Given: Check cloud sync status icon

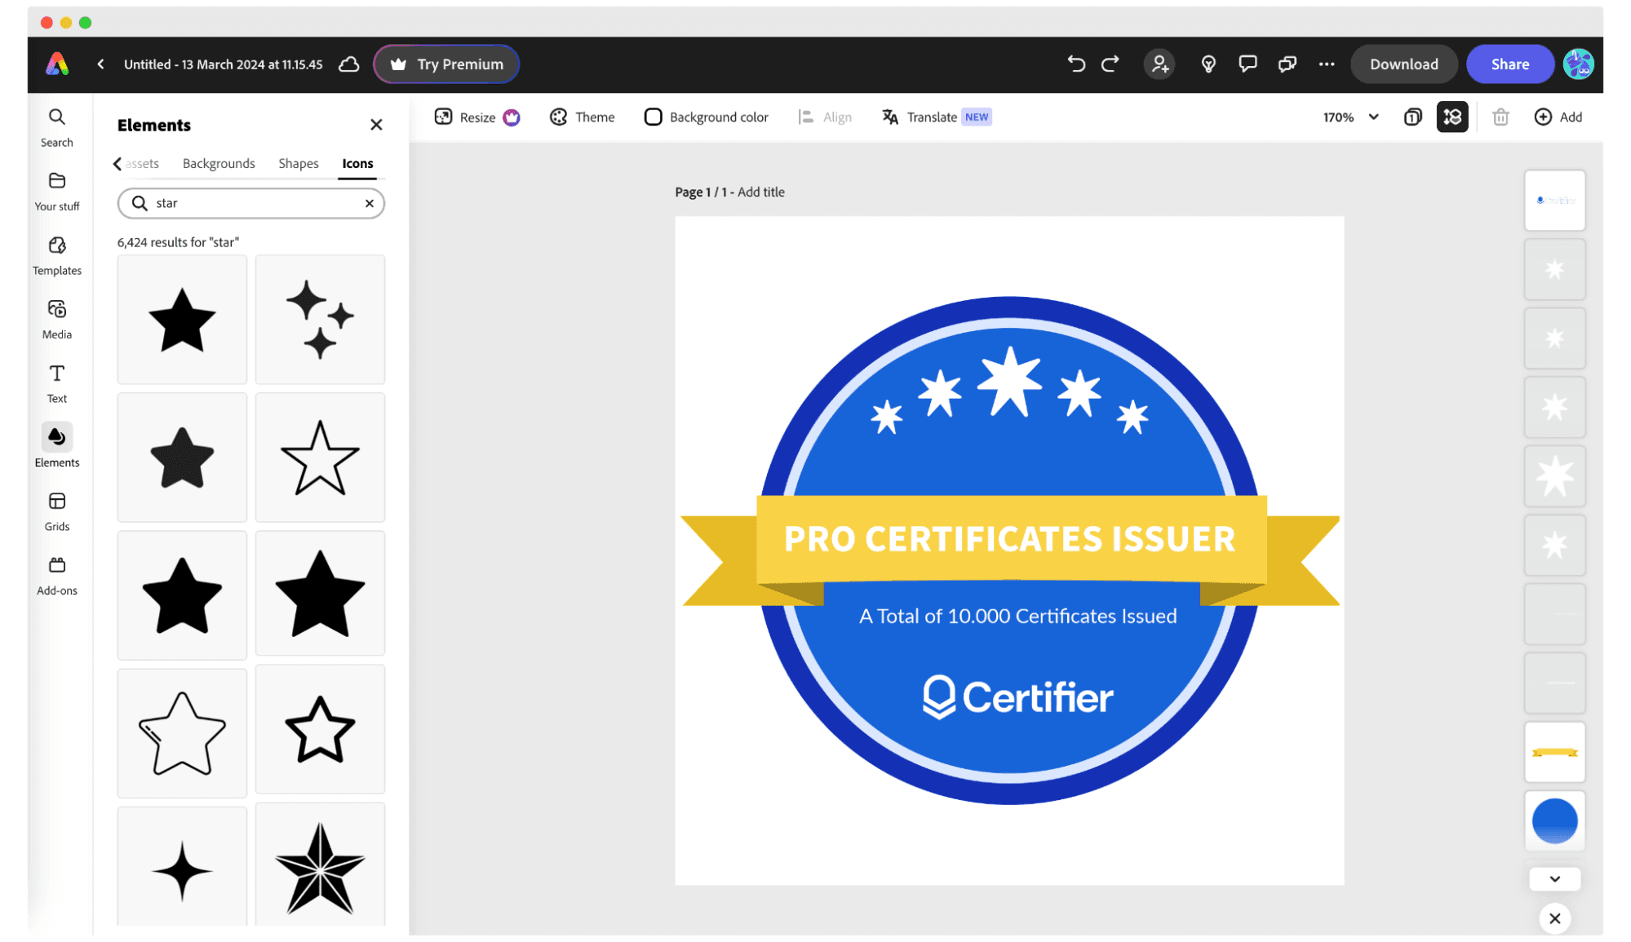Looking at the screenshot, I should (349, 64).
